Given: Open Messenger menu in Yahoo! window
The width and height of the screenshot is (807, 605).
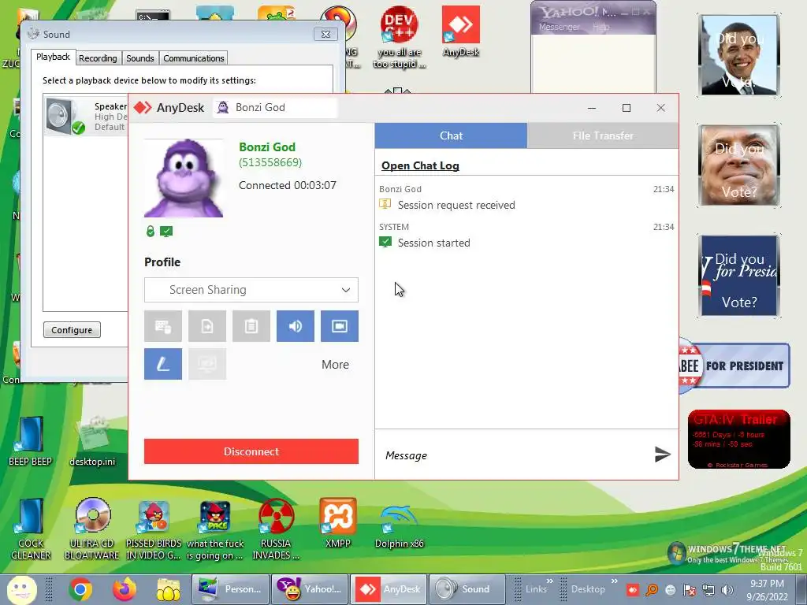Looking at the screenshot, I should point(559,27).
